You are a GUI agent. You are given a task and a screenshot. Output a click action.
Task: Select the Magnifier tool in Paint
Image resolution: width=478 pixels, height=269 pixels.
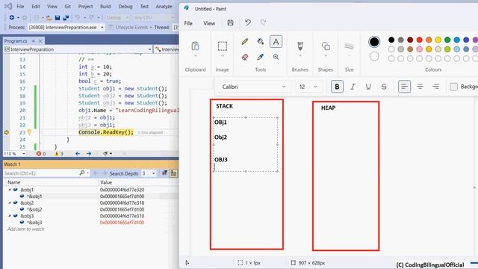tap(276, 57)
